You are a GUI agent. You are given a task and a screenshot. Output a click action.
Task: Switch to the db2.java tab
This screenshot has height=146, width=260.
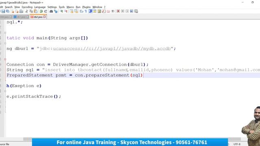pyautogui.click(x=38, y=17)
